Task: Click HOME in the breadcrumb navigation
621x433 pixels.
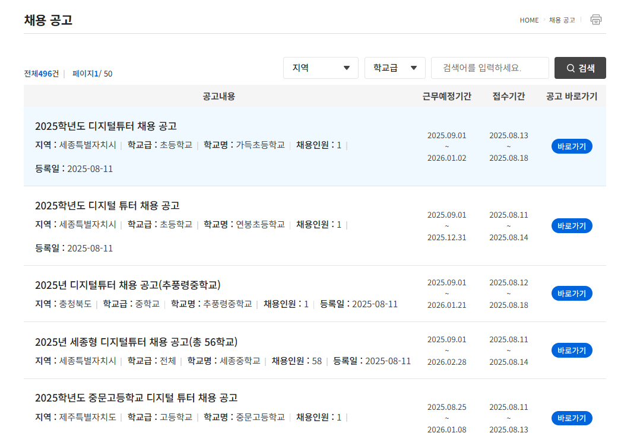Action: tap(529, 20)
